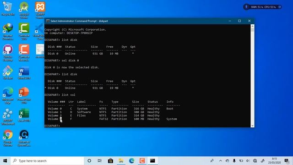Click 'On computer: DESKTOP-7P8NSIP' line
The image size is (293, 165).
tap(68, 33)
